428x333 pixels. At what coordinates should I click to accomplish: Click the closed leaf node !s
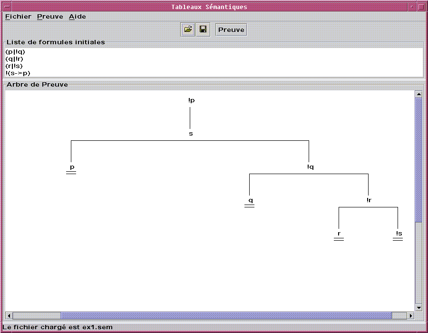(399, 234)
